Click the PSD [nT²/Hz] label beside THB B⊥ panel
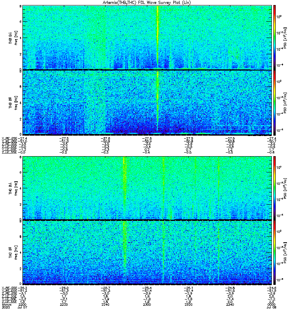The width and height of the screenshot is (290, 310). click(x=285, y=38)
